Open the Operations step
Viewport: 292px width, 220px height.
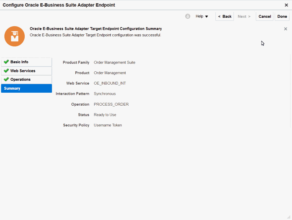point(27,79)
